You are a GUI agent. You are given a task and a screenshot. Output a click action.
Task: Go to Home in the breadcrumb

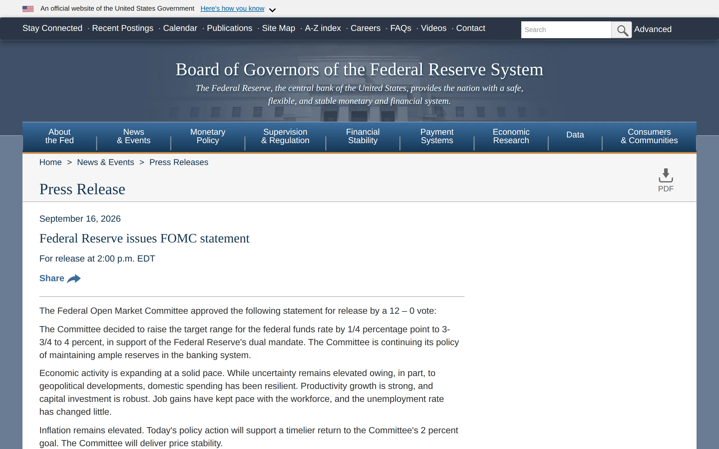click(51, 162)
